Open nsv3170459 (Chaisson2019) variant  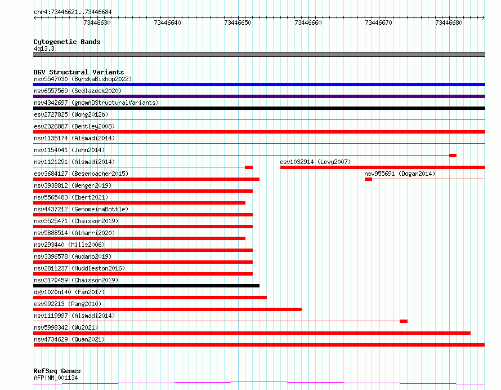pyautogui.click(x=76, y=280)
